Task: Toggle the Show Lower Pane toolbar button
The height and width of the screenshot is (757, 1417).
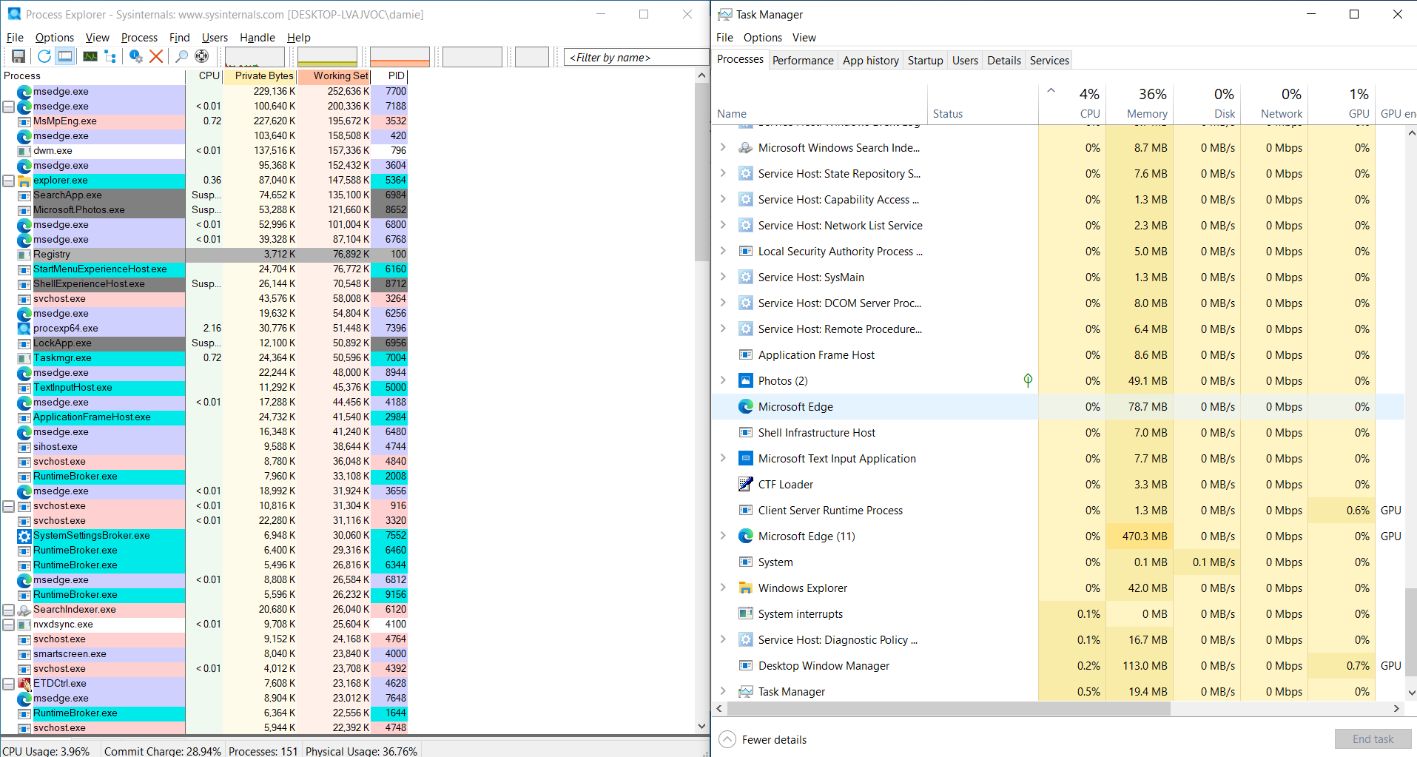Action: (x=65, y=56)
